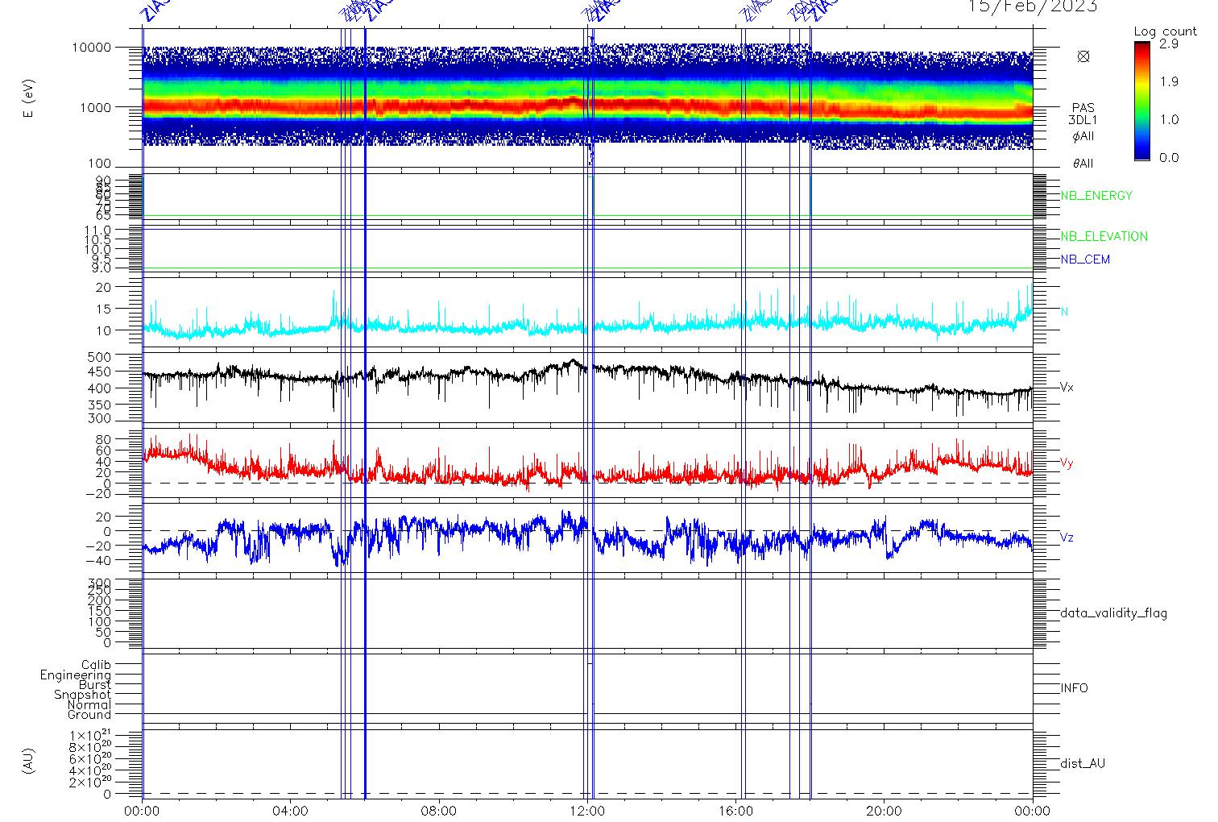Click the 1.0 value on the color scale
Screen dimensions: 1218x822
(1169, 119)
